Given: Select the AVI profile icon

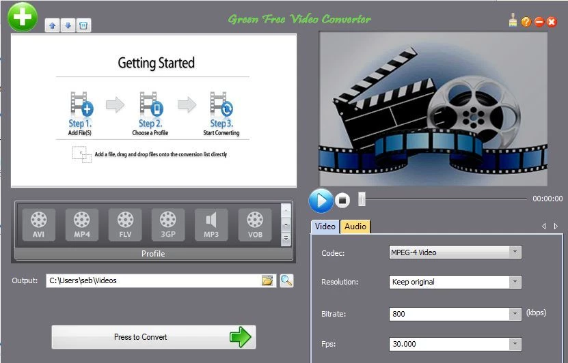Looking at the screenshot, I should [x=39, y=224].
